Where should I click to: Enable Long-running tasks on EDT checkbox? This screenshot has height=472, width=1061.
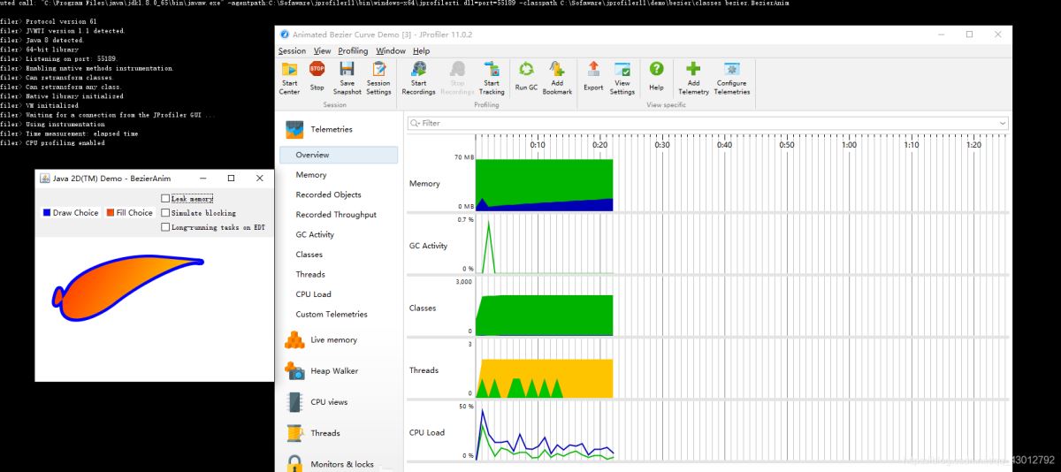point(165,227)
